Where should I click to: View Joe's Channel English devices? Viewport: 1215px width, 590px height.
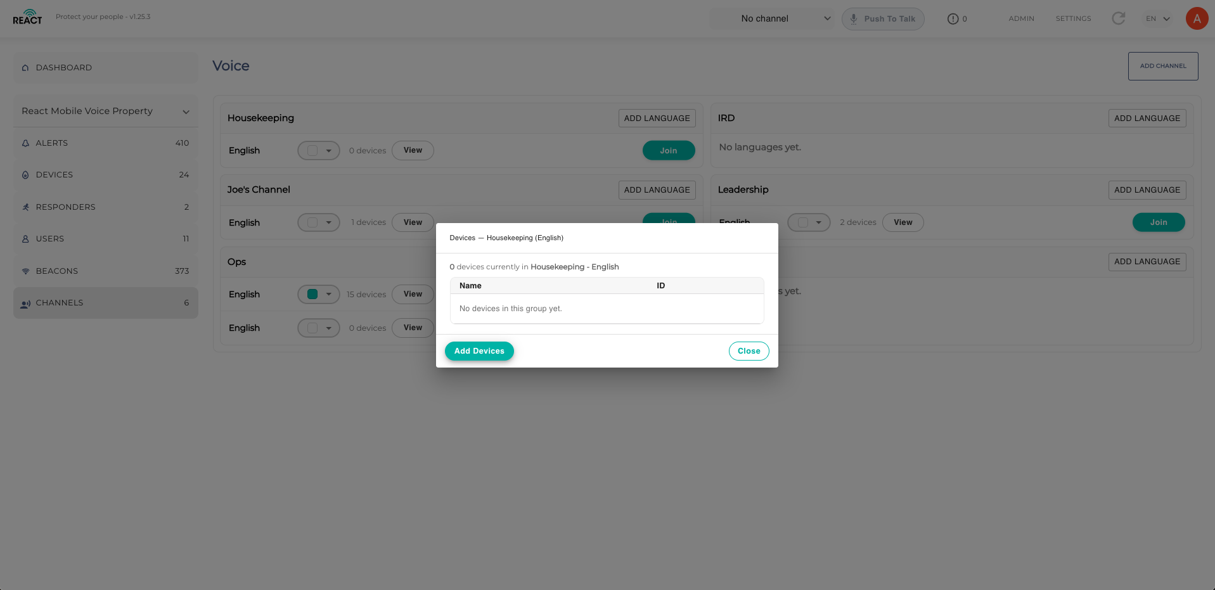pyautogui.click(x=413, y=222)
